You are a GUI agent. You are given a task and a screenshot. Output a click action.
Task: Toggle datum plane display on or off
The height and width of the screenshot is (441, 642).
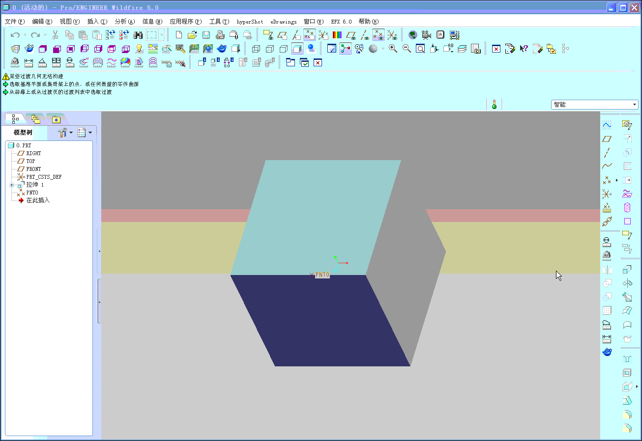[x=350, y=35]
